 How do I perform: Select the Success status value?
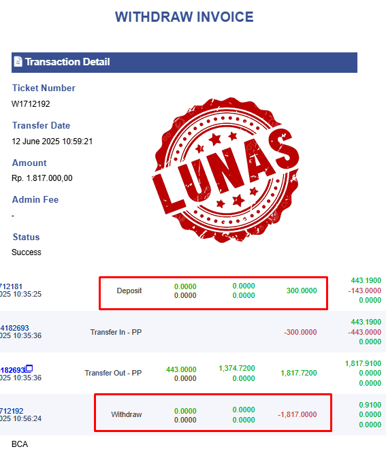(27, 252)
